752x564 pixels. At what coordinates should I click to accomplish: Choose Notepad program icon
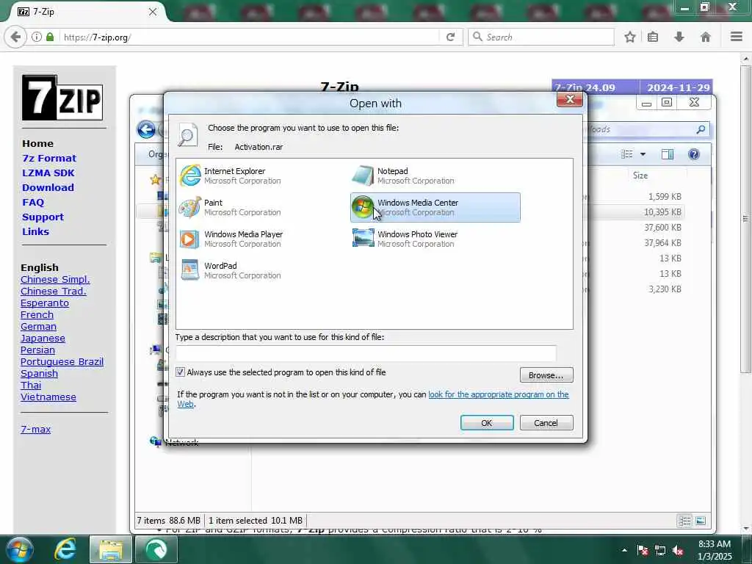coord(363,176)
